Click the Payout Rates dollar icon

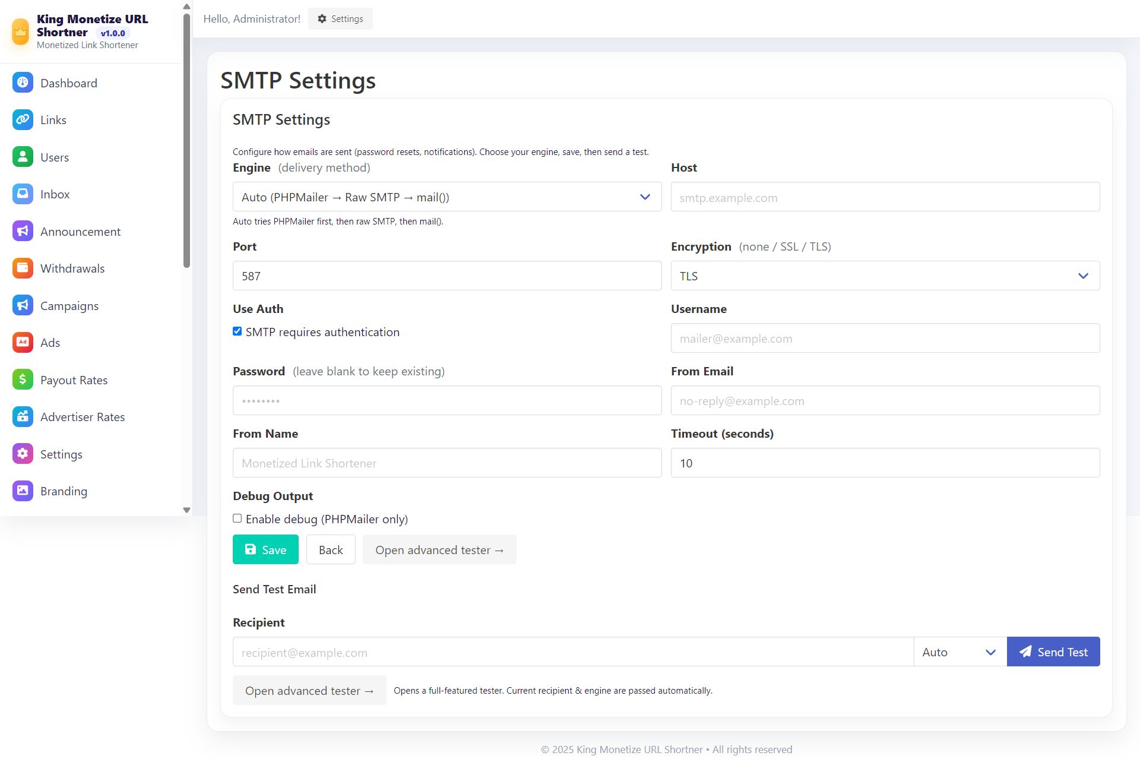click(x=23, y=380)
